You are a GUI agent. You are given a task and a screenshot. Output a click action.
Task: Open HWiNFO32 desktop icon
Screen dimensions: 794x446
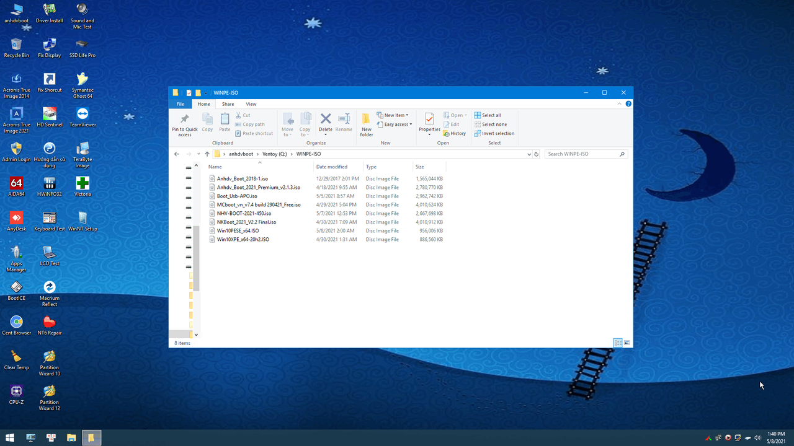coord(50,187)
